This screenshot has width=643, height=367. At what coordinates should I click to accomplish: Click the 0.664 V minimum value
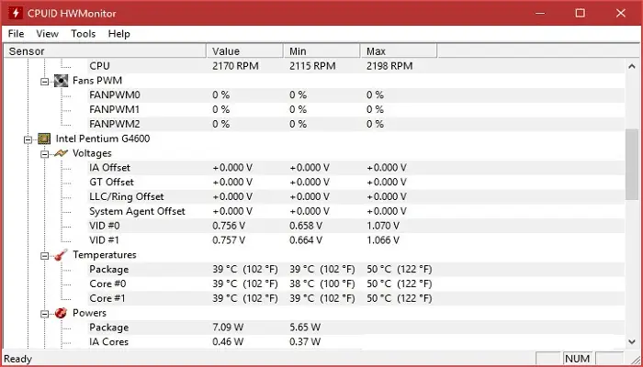point(306,240)
